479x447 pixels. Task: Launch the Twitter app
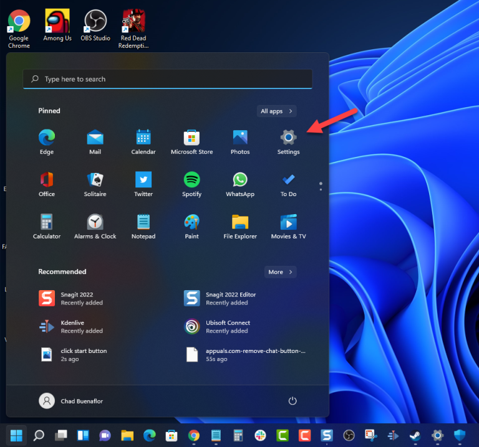click(143, 184)
